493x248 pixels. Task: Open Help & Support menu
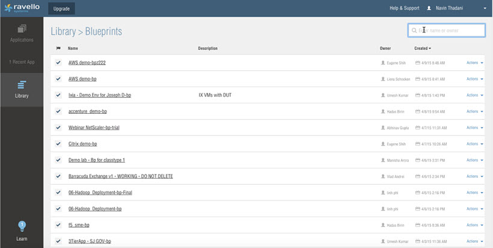(x=405, y=8)
